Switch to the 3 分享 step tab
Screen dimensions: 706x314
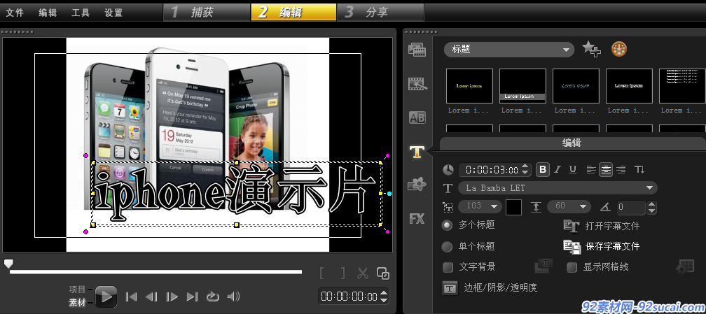(380, 13)
